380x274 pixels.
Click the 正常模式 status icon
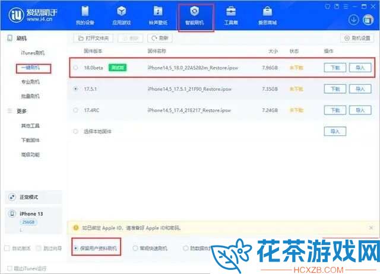click(x=12, y=197)
